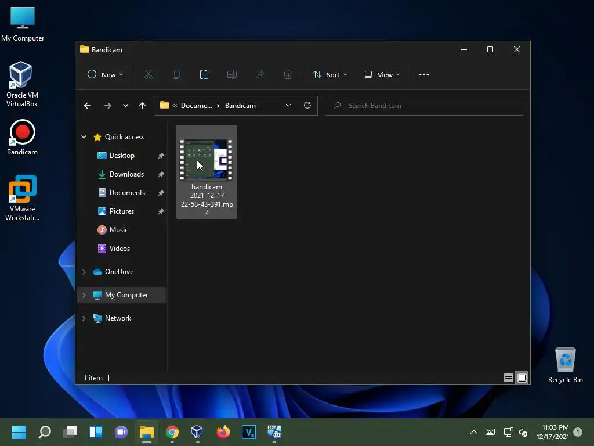
Task: Open Task View from taskbar
Action: pos(70,432)
